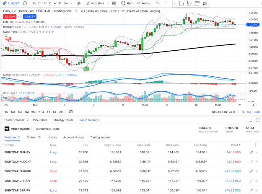Select the 5m timeframe
Screen dimensions: 262x194
(65, 3)
